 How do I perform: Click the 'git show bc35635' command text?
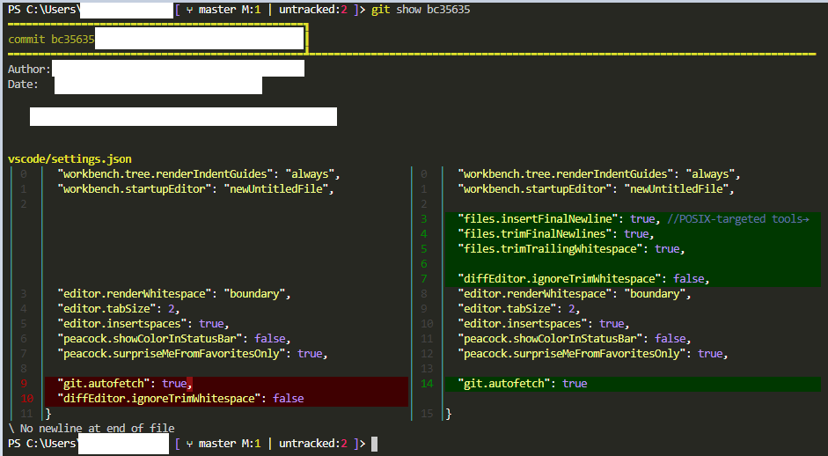tap(421, 10)
